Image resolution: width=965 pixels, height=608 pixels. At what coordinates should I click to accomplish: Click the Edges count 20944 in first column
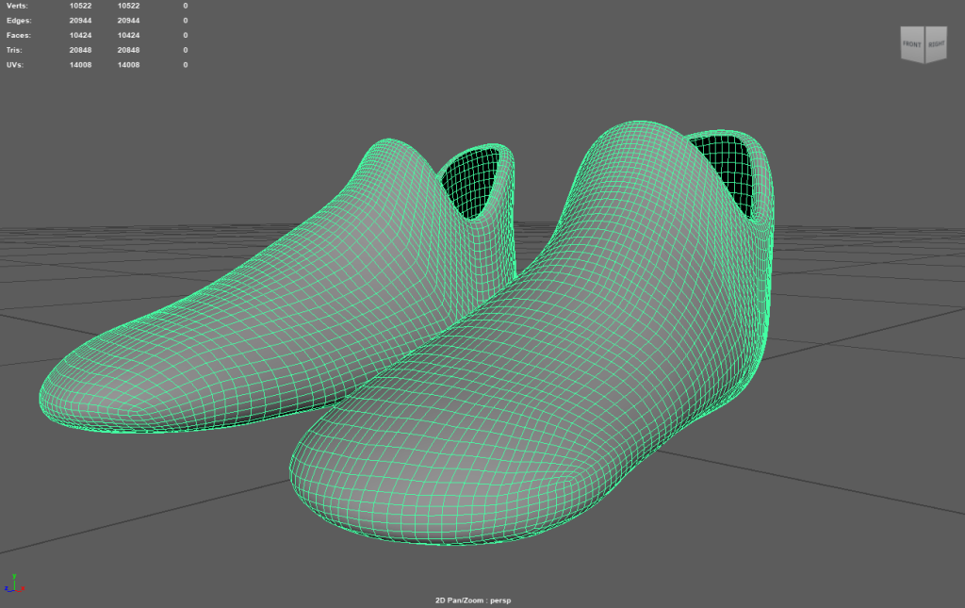(80, 20)
